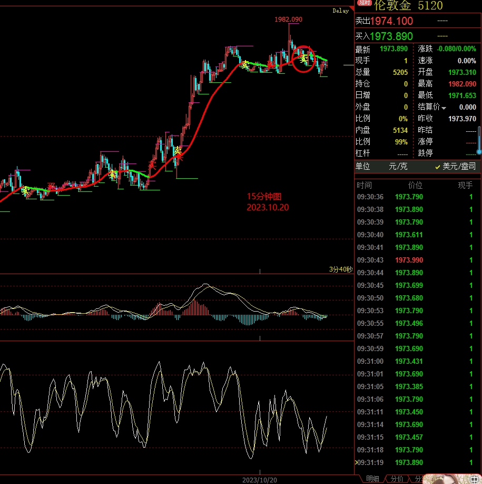Click the leftmost 卖 signal marker on chart
482x484 pixels.
(x=25, y=191)
